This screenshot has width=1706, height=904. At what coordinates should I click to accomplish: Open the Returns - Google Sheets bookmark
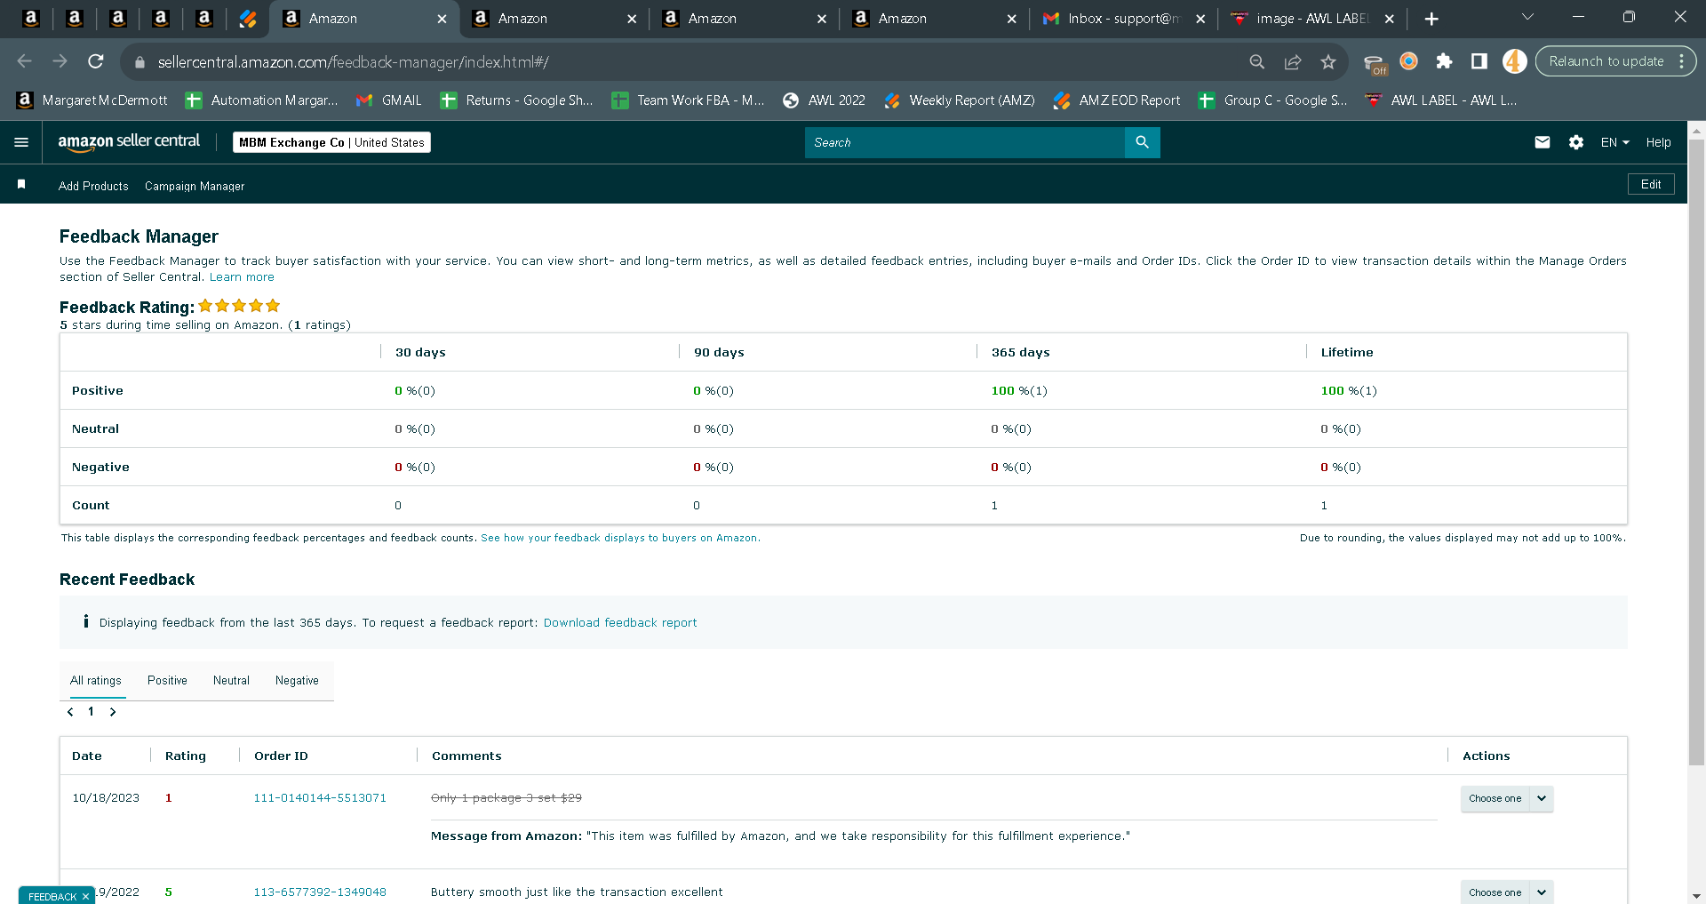point(516,100)
